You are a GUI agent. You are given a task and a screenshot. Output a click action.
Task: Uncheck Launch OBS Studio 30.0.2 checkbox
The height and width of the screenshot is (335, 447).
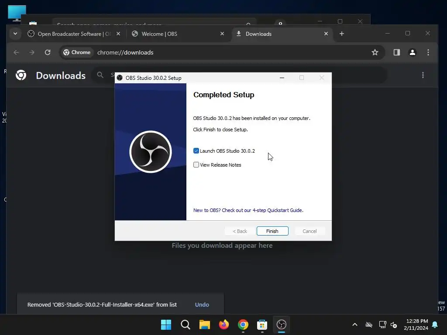pyautogui.click(x=196, y=150)
